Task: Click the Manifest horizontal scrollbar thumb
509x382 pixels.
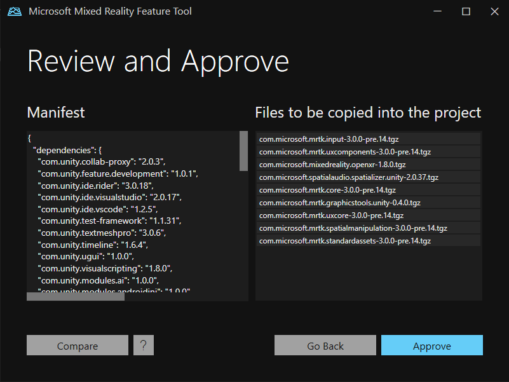Action: pyautogui.click(x=76, y=297)
